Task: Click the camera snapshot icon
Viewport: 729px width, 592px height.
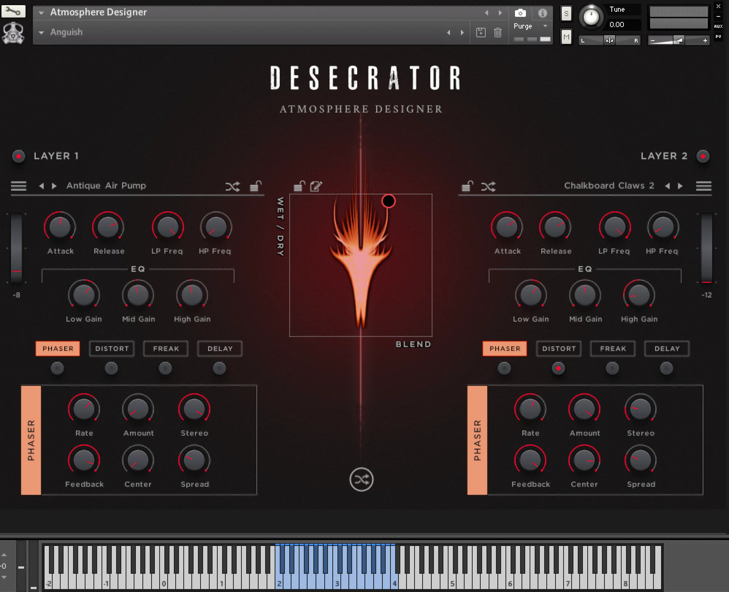Action: coord(520,13)
